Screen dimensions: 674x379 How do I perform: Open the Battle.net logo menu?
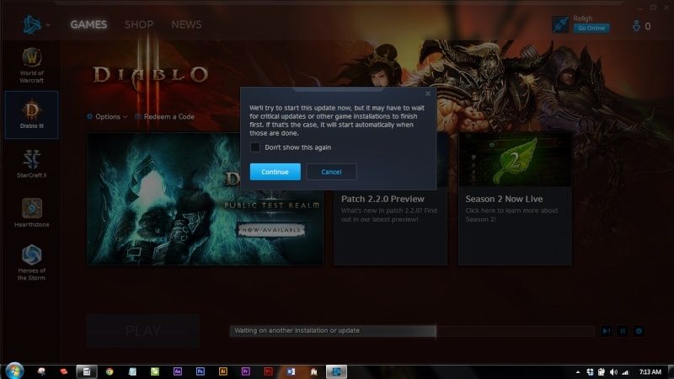(x=32, y=24)
